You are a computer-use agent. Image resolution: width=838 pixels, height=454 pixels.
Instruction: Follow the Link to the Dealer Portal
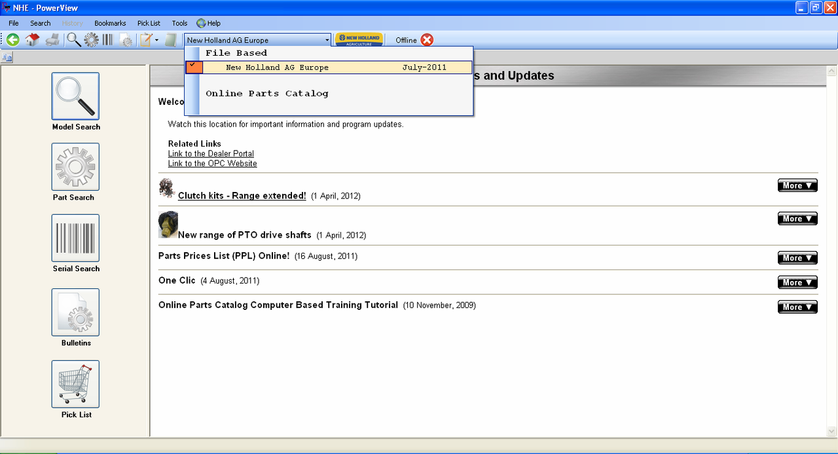point(211,153)
